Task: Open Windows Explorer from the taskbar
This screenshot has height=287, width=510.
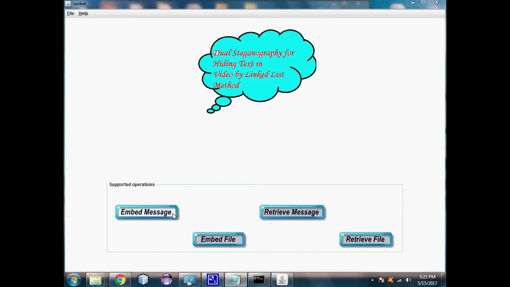Action: (x=96, y=280)
